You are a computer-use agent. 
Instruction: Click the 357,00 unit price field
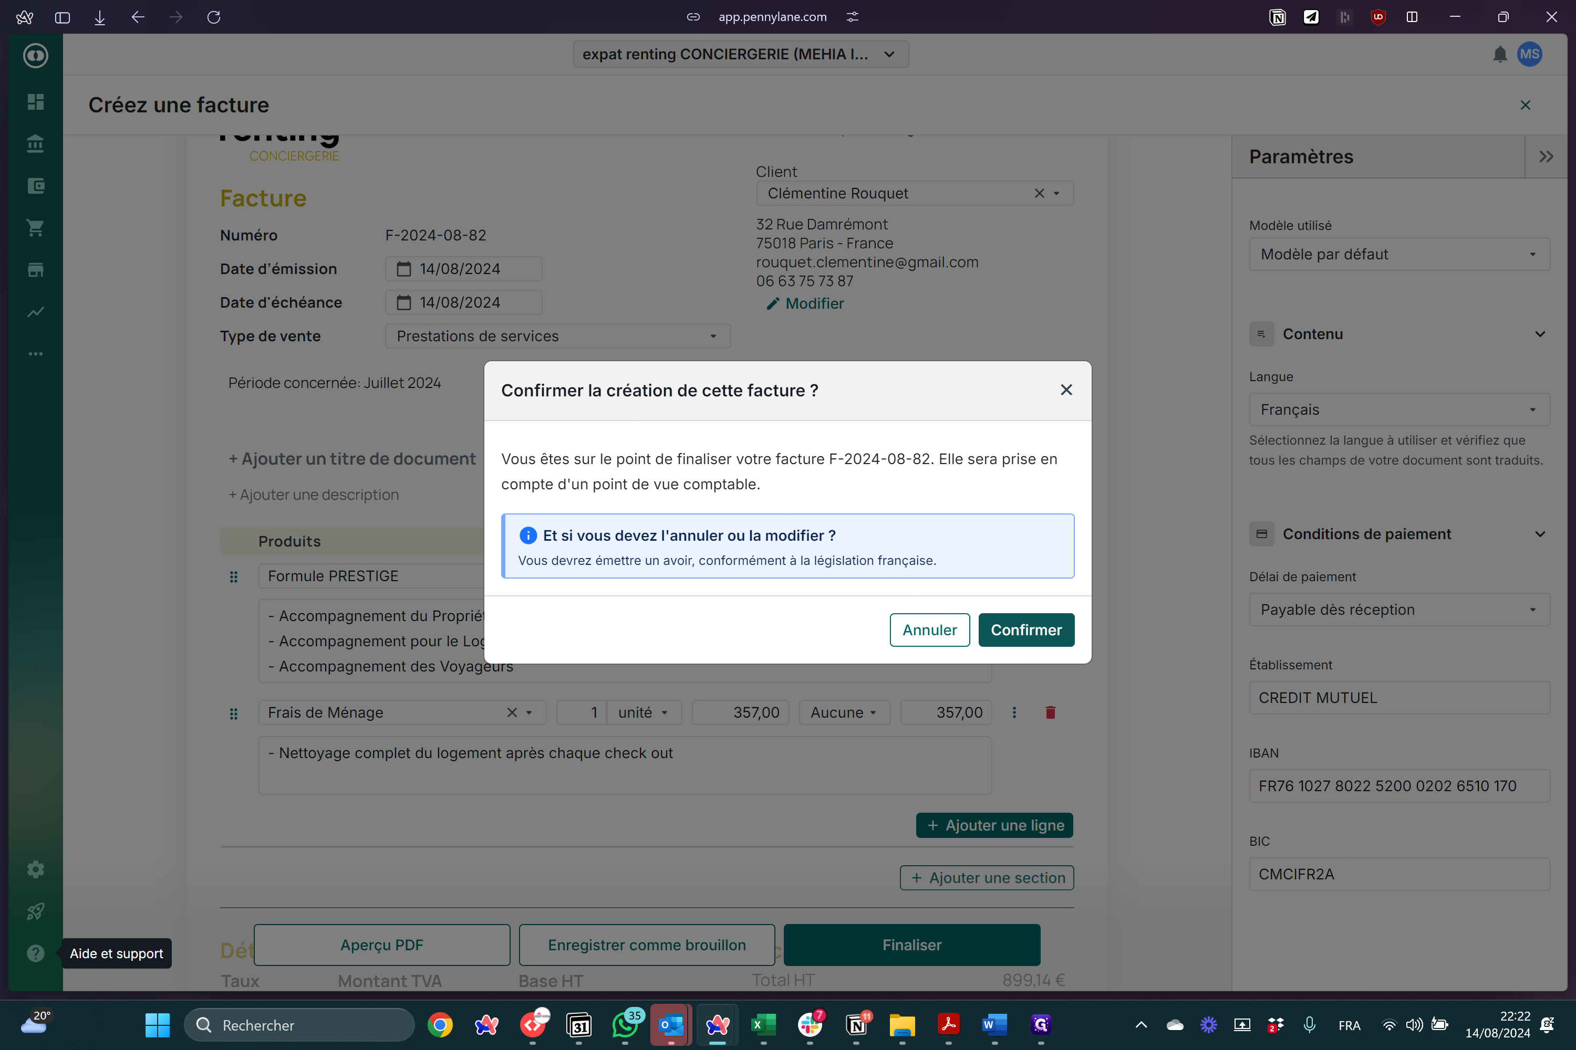coord(740,712)
